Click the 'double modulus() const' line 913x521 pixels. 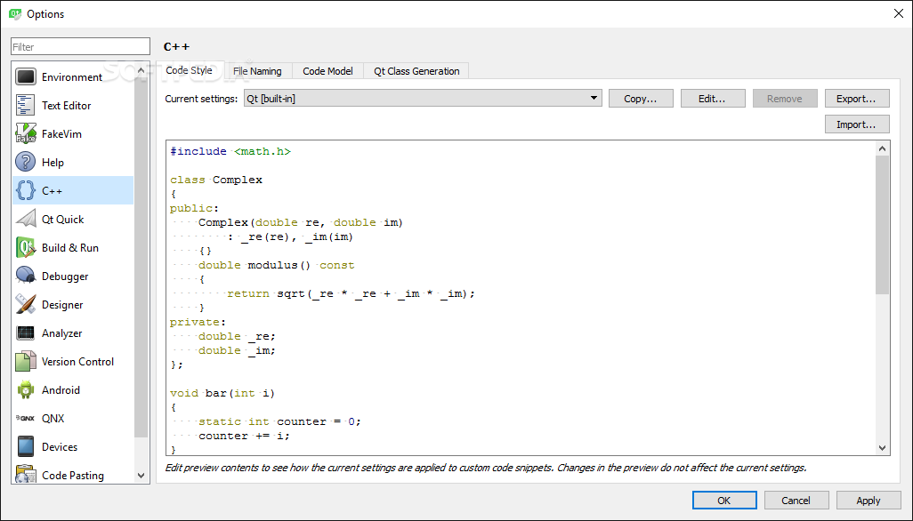[276, 265]
